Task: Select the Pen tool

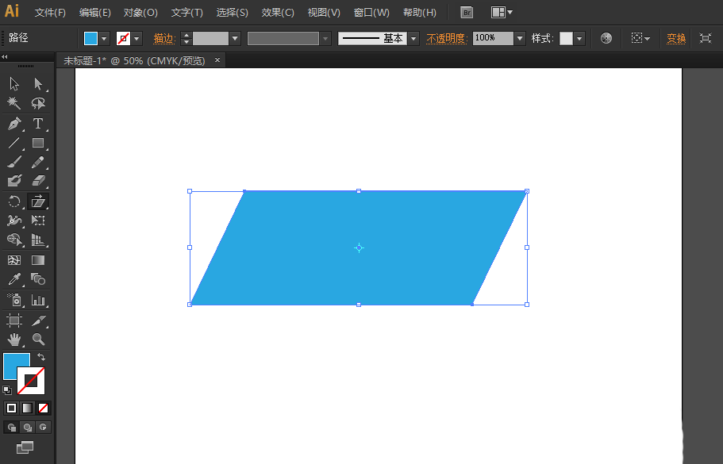Action: click(14, 124)
